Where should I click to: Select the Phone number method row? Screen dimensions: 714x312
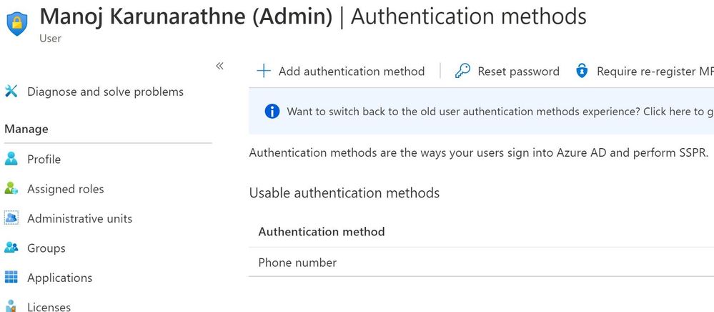(297, 263)
